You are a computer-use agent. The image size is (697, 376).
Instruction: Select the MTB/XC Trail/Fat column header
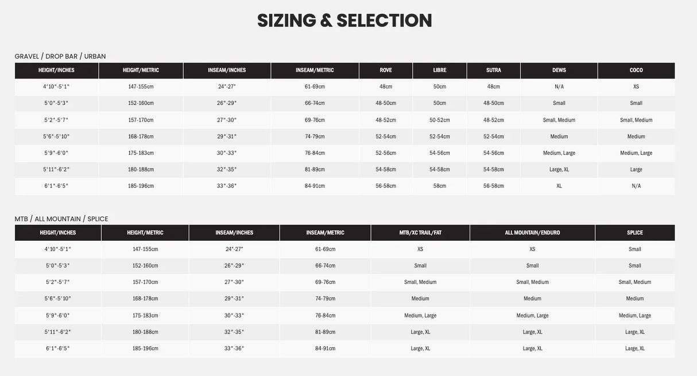420,233
